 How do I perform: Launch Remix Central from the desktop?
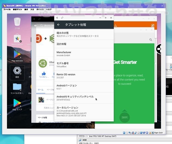(17, 40)
